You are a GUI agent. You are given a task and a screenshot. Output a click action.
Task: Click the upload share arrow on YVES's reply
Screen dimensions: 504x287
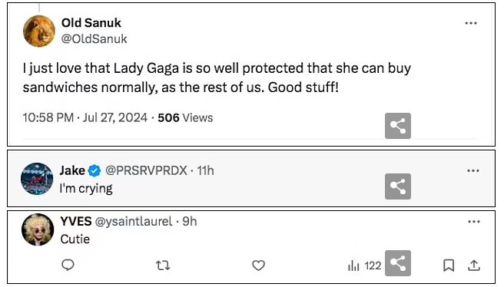tap(474, 266)
